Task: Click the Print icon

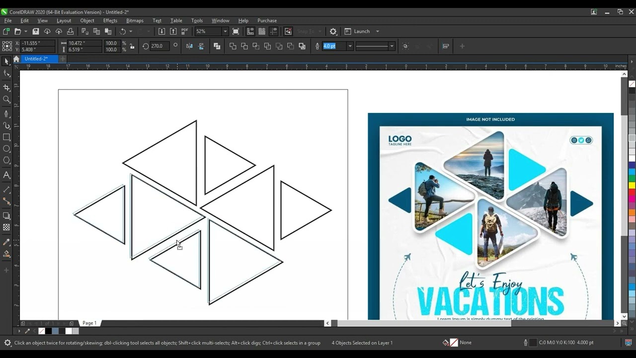Action: [70, 31]
